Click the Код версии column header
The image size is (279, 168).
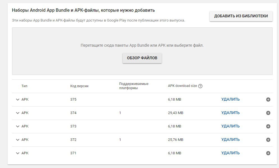click(79, 86)
